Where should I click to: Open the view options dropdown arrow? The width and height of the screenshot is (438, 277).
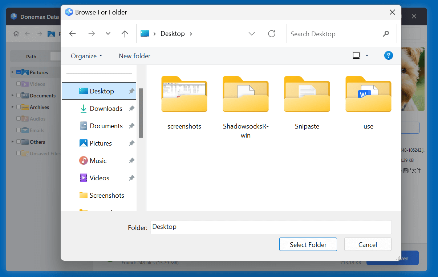click(x=367, y=56)
